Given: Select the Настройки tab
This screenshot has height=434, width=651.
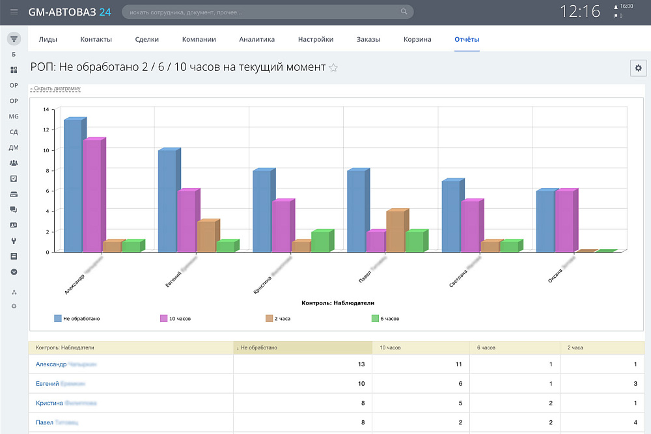Looking at the screenshot, I should tap(316, 40).
